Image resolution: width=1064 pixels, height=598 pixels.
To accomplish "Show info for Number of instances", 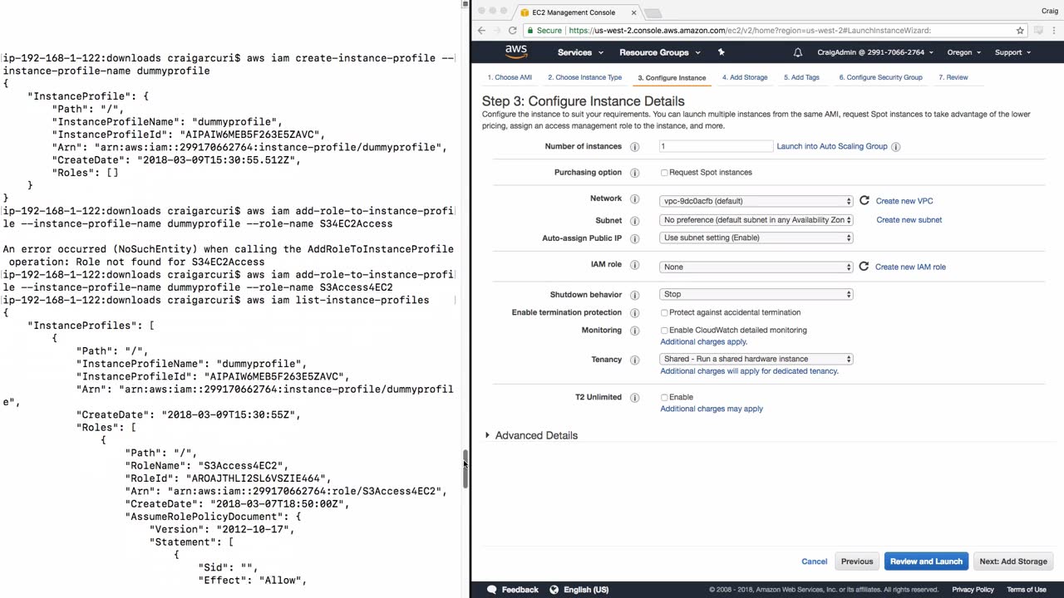I will point(634,147).
